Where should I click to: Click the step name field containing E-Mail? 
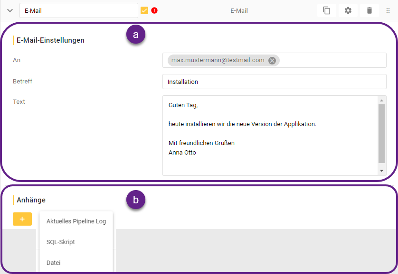78,10
